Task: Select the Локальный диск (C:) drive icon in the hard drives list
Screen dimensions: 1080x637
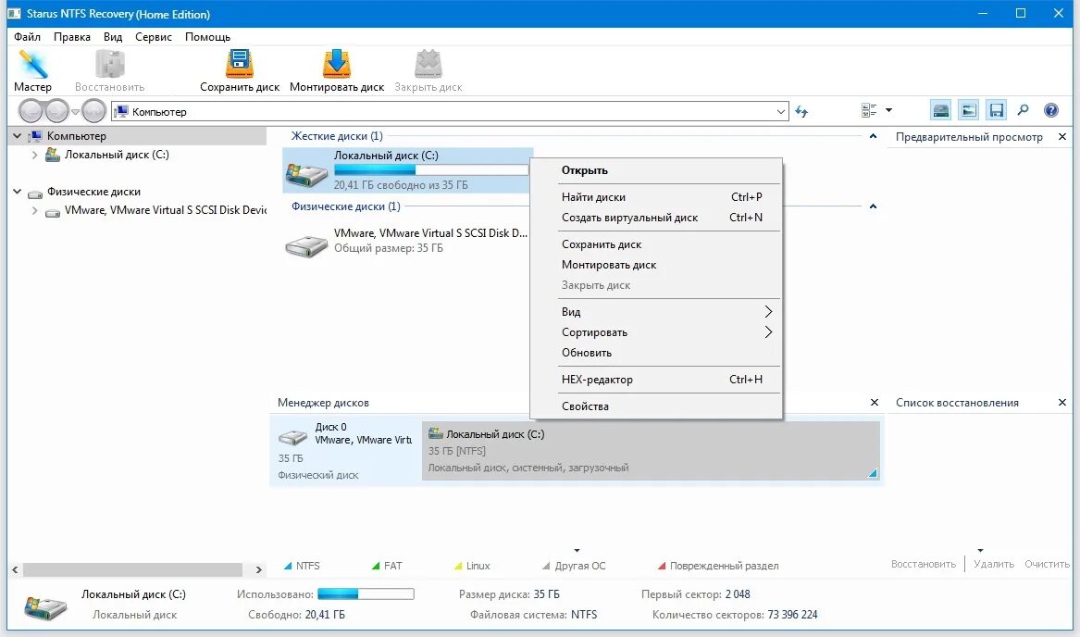Action: click(306, 173)
